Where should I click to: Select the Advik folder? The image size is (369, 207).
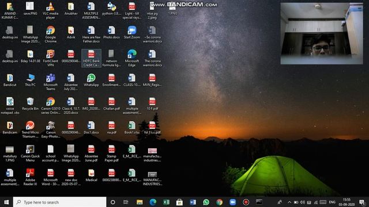pos(71,33)
